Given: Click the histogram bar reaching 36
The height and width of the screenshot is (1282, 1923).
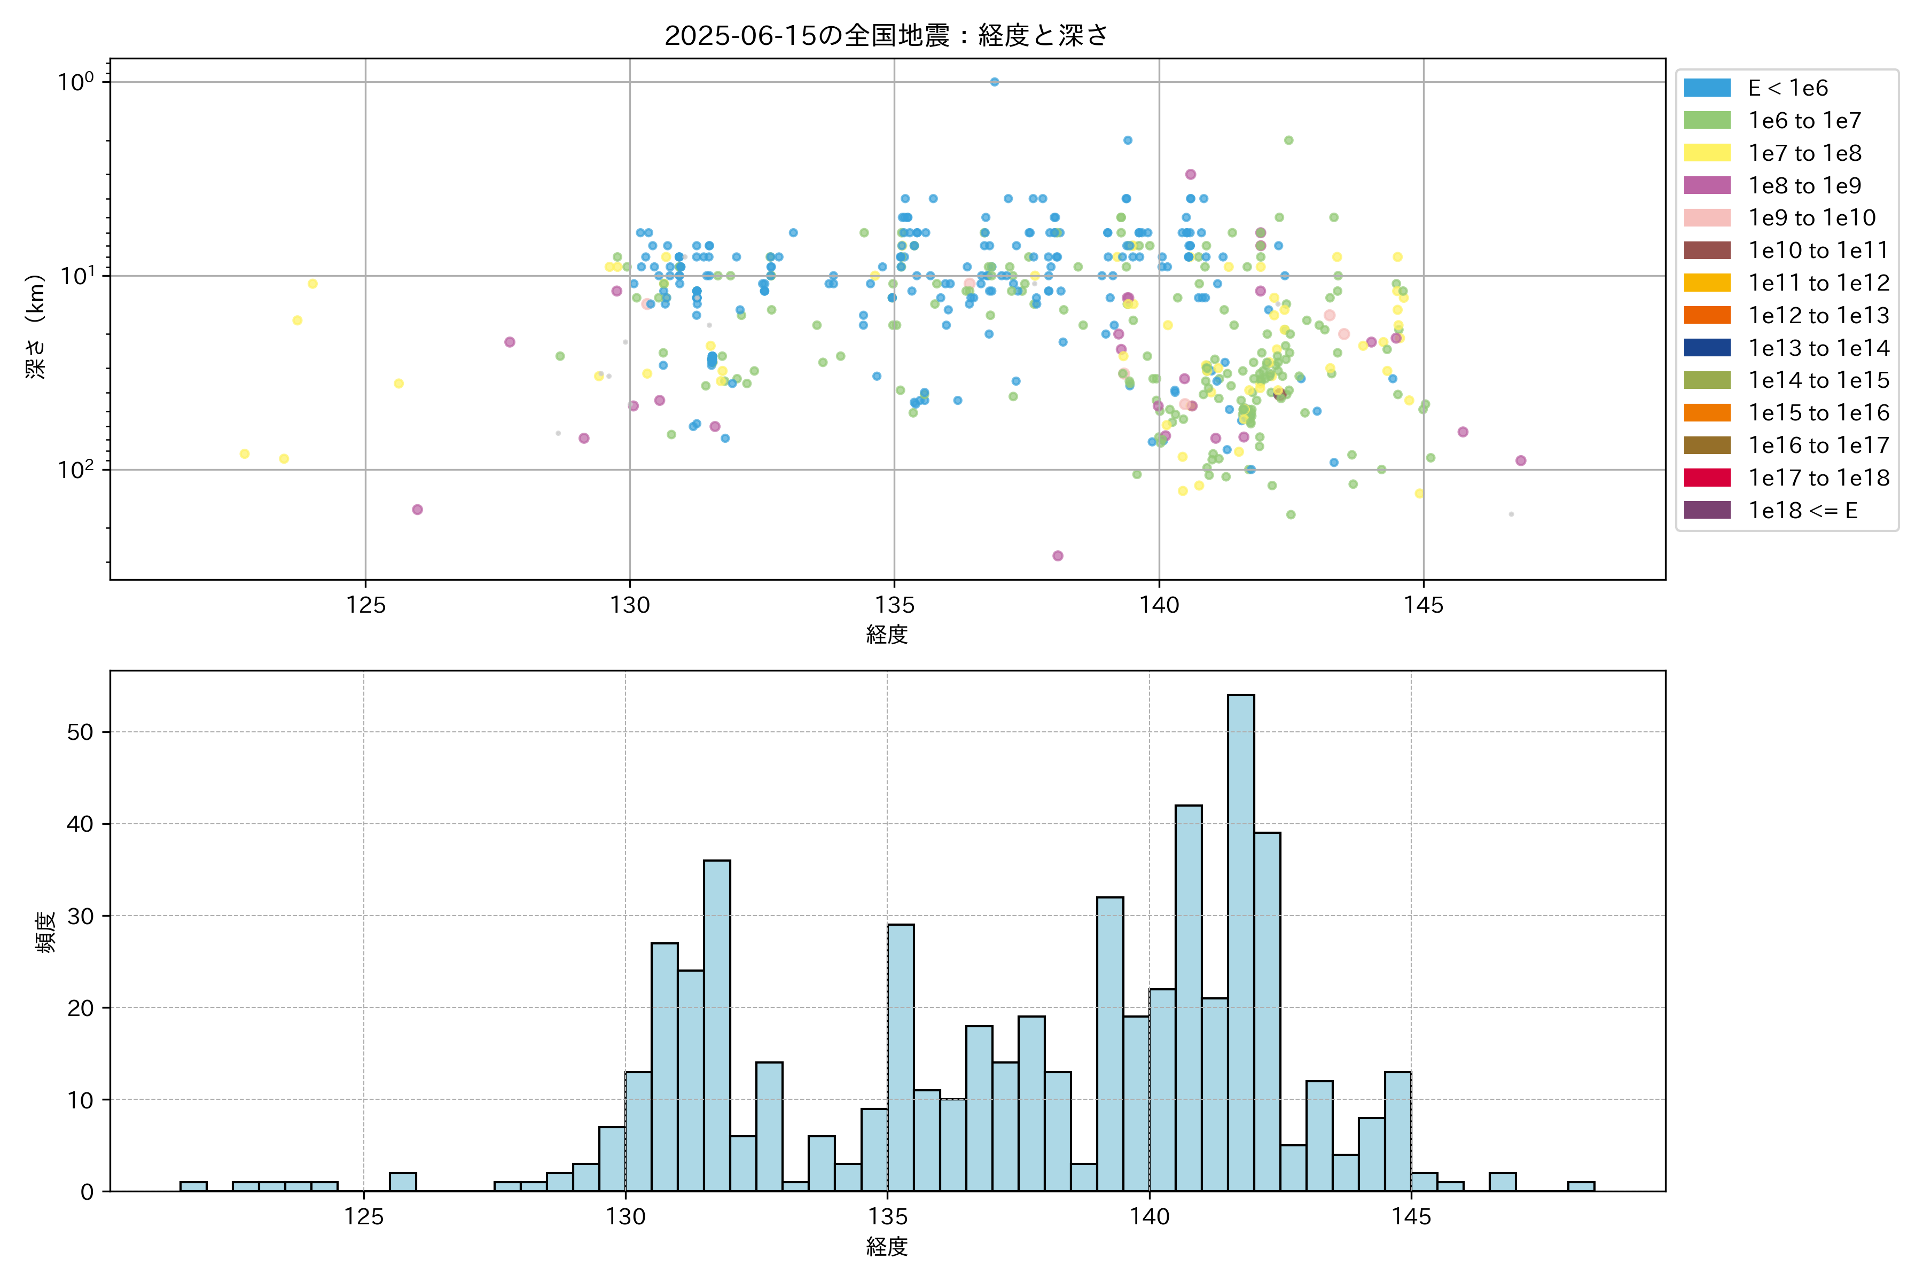Looking at the screenshot, I should click(717, 1025).
